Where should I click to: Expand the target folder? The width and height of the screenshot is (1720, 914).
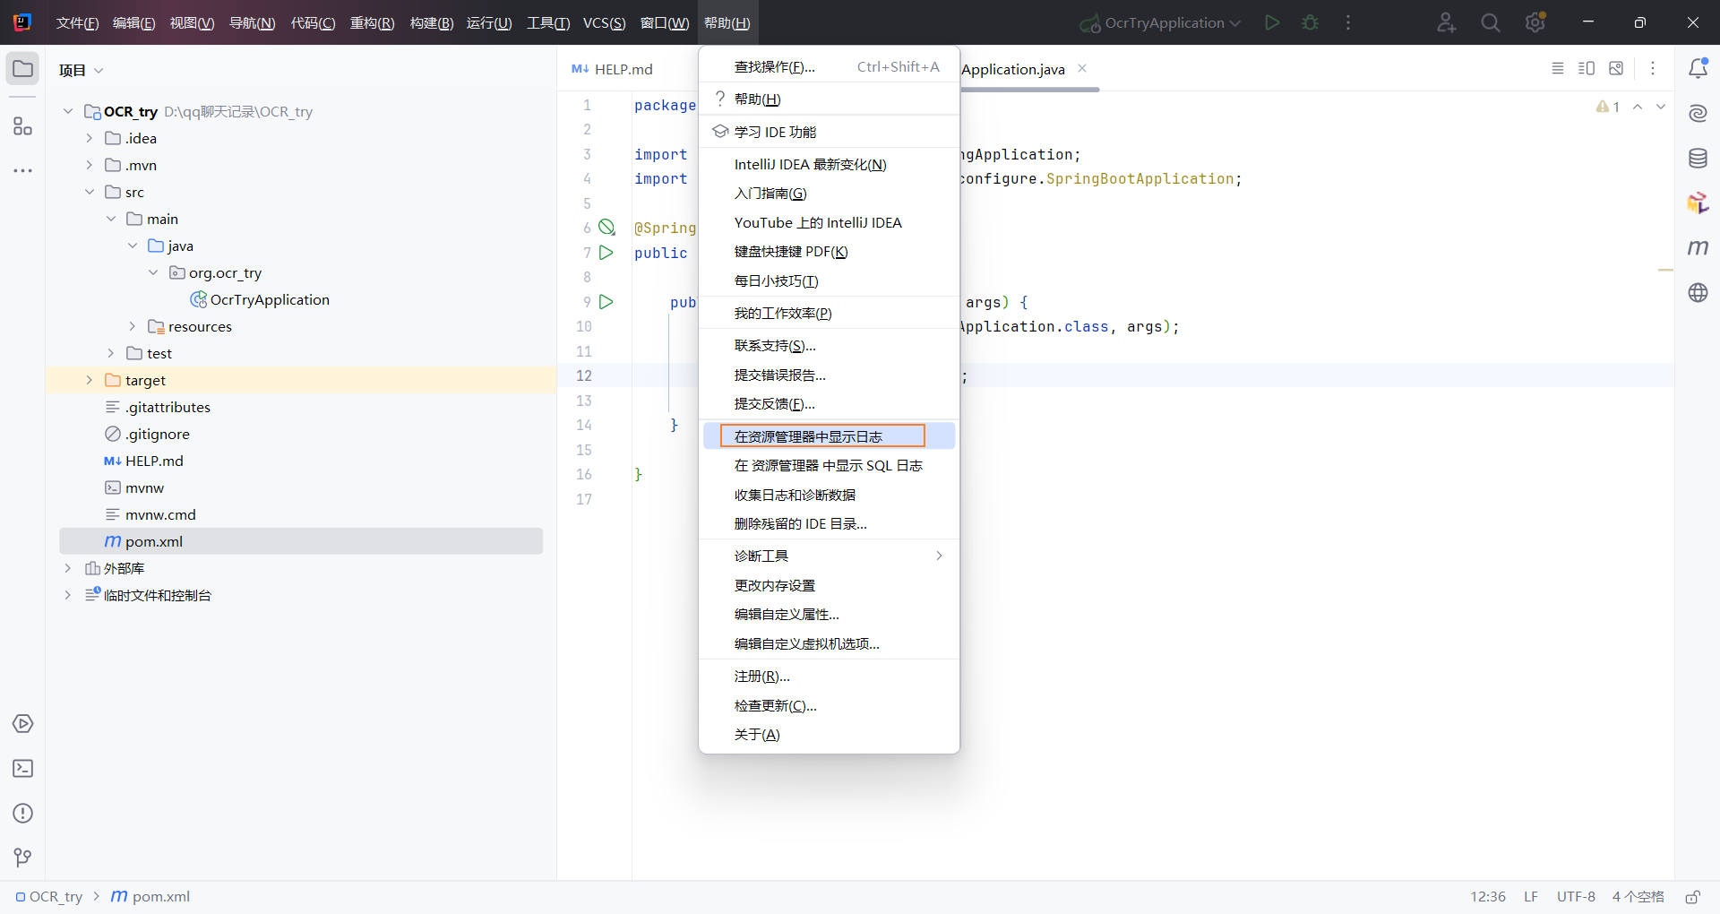pyautogui.click(x=89, y=380)
